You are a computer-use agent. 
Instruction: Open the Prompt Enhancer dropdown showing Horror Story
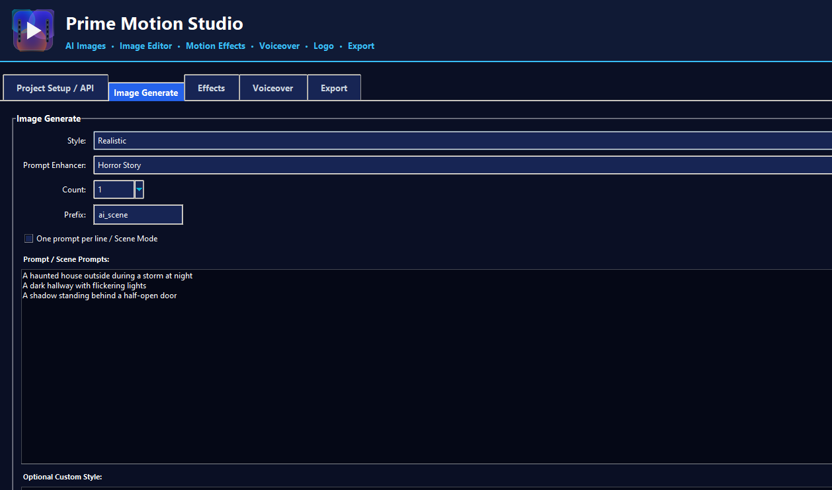point(462,165)
